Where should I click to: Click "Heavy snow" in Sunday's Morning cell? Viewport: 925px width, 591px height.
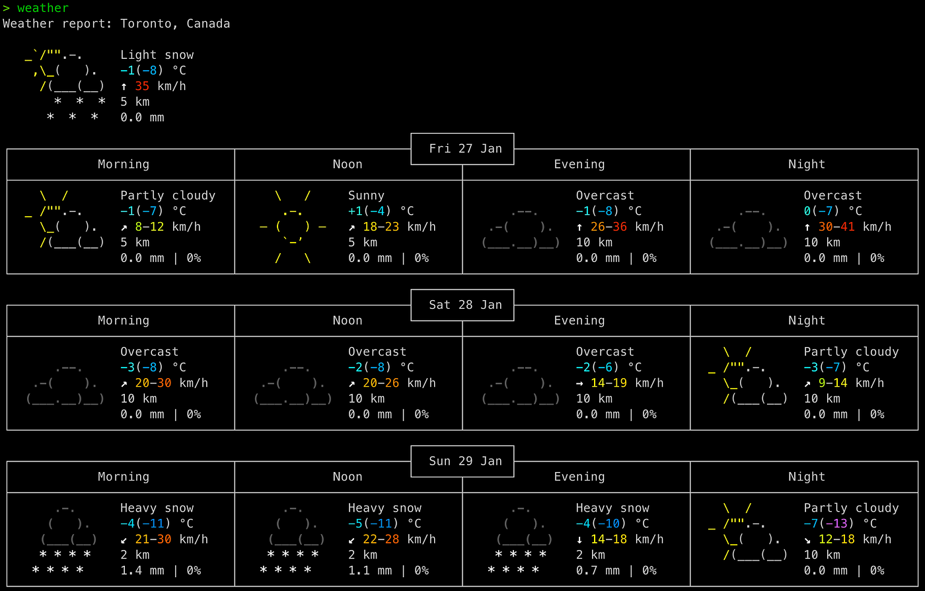(x=157, y=508)
